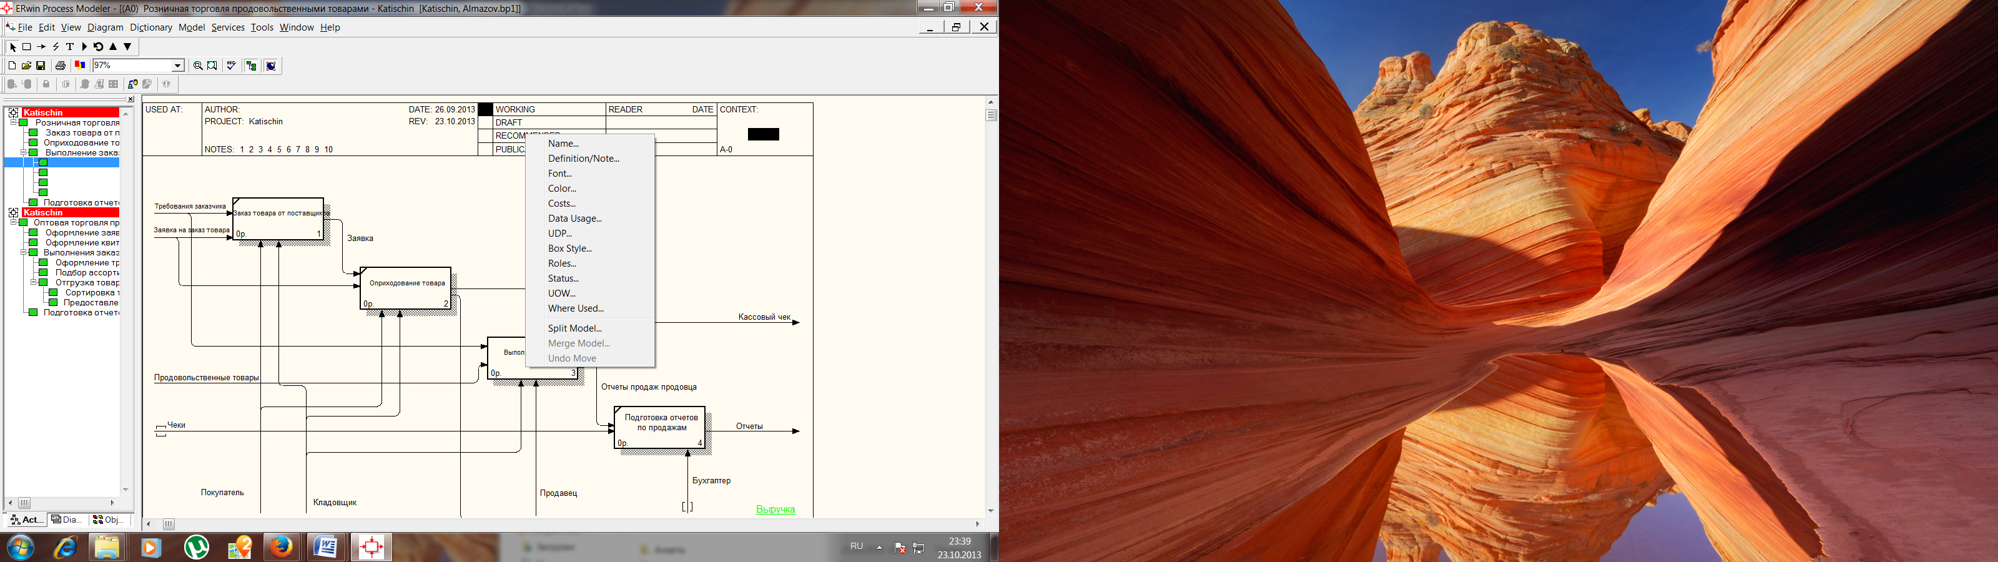The height and width of the screenshot is (562, 1998).
Task: Open Firefox from the taskbar
Action: (x=282, y=547)
